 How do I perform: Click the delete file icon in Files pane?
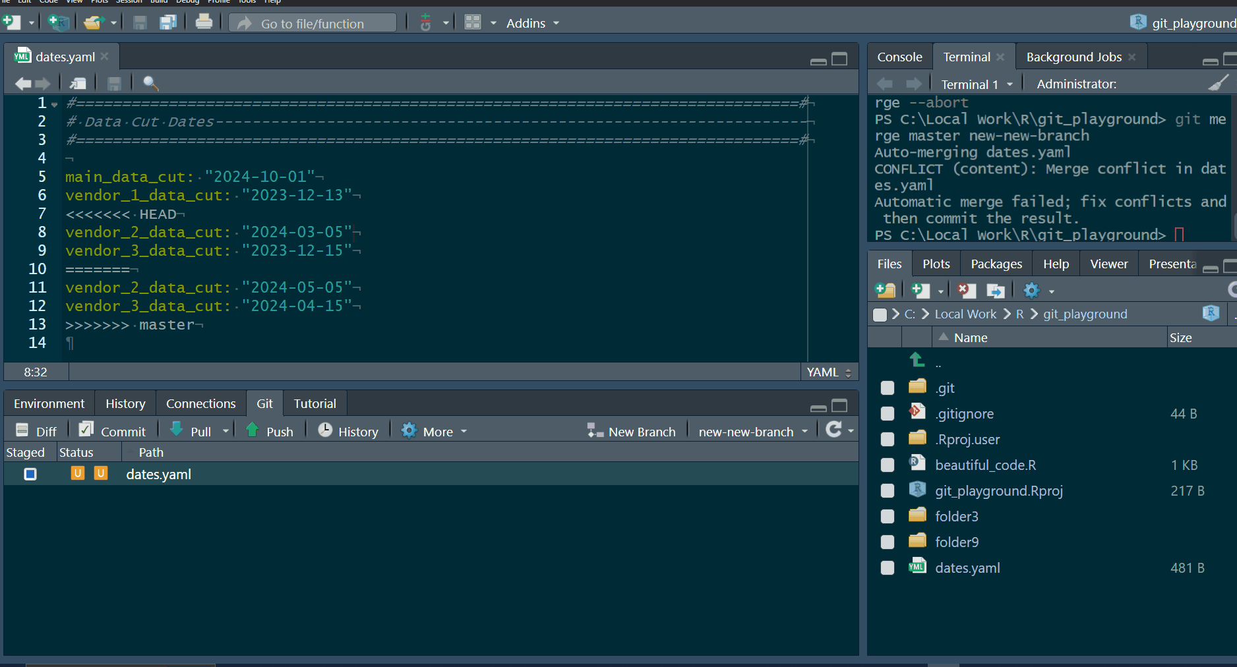(966, 291)
